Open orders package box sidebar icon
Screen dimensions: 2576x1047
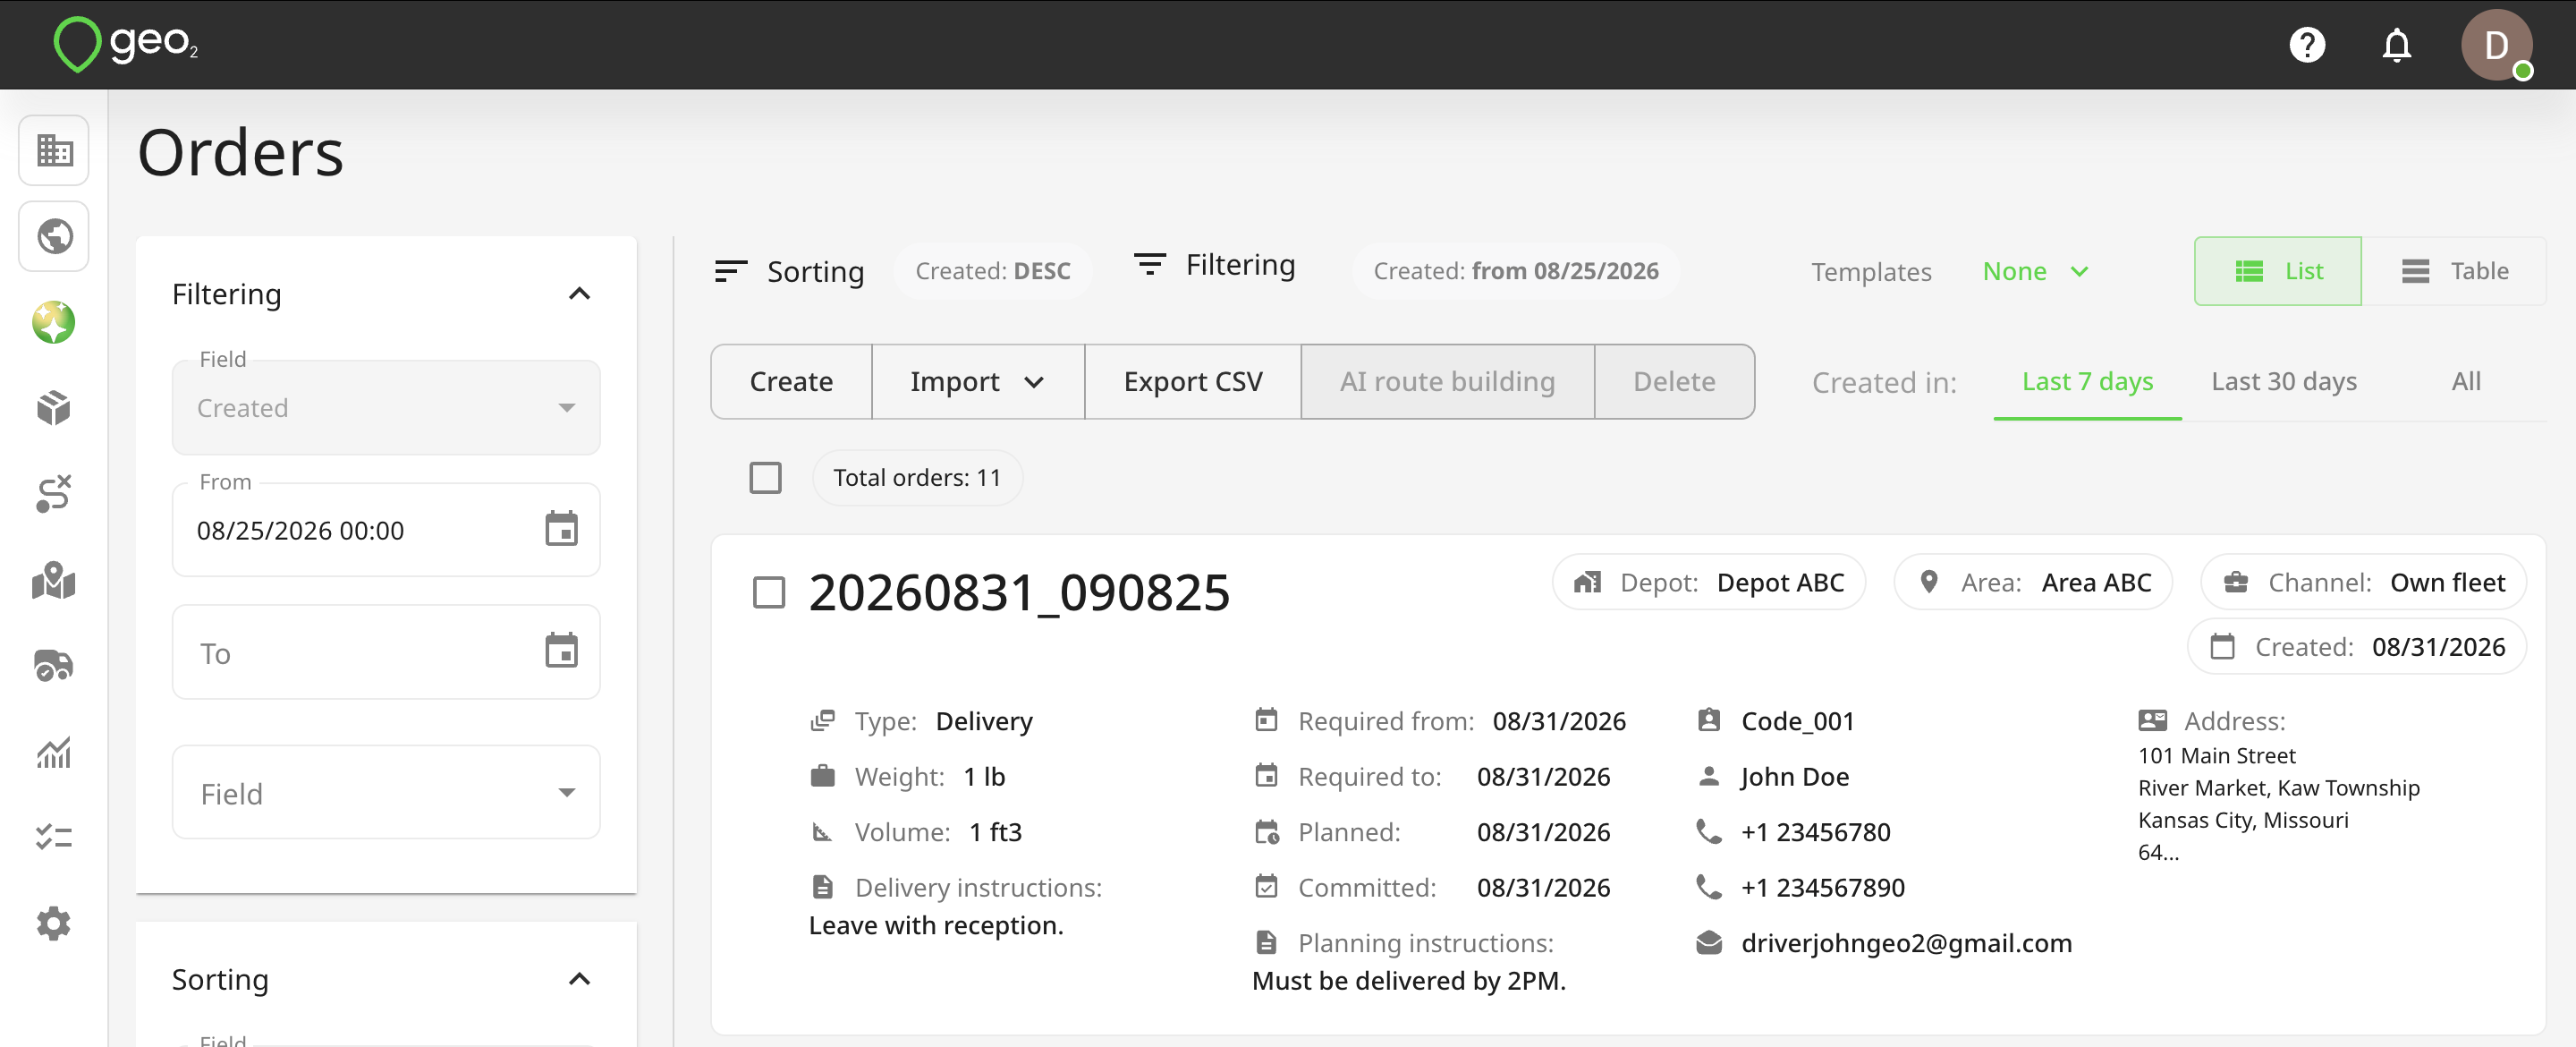tap(54, 408)
